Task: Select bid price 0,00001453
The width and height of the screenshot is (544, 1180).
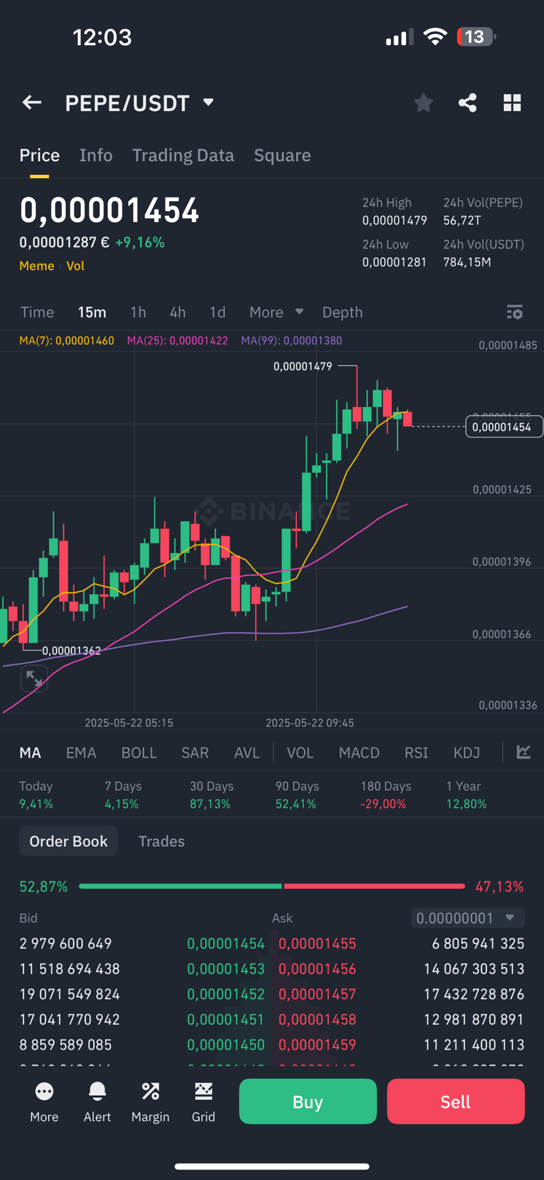Action: 226,969
